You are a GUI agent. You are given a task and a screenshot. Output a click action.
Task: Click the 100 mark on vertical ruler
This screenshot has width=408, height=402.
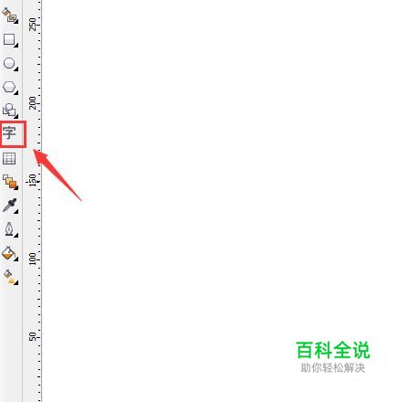tap(32, 259)
